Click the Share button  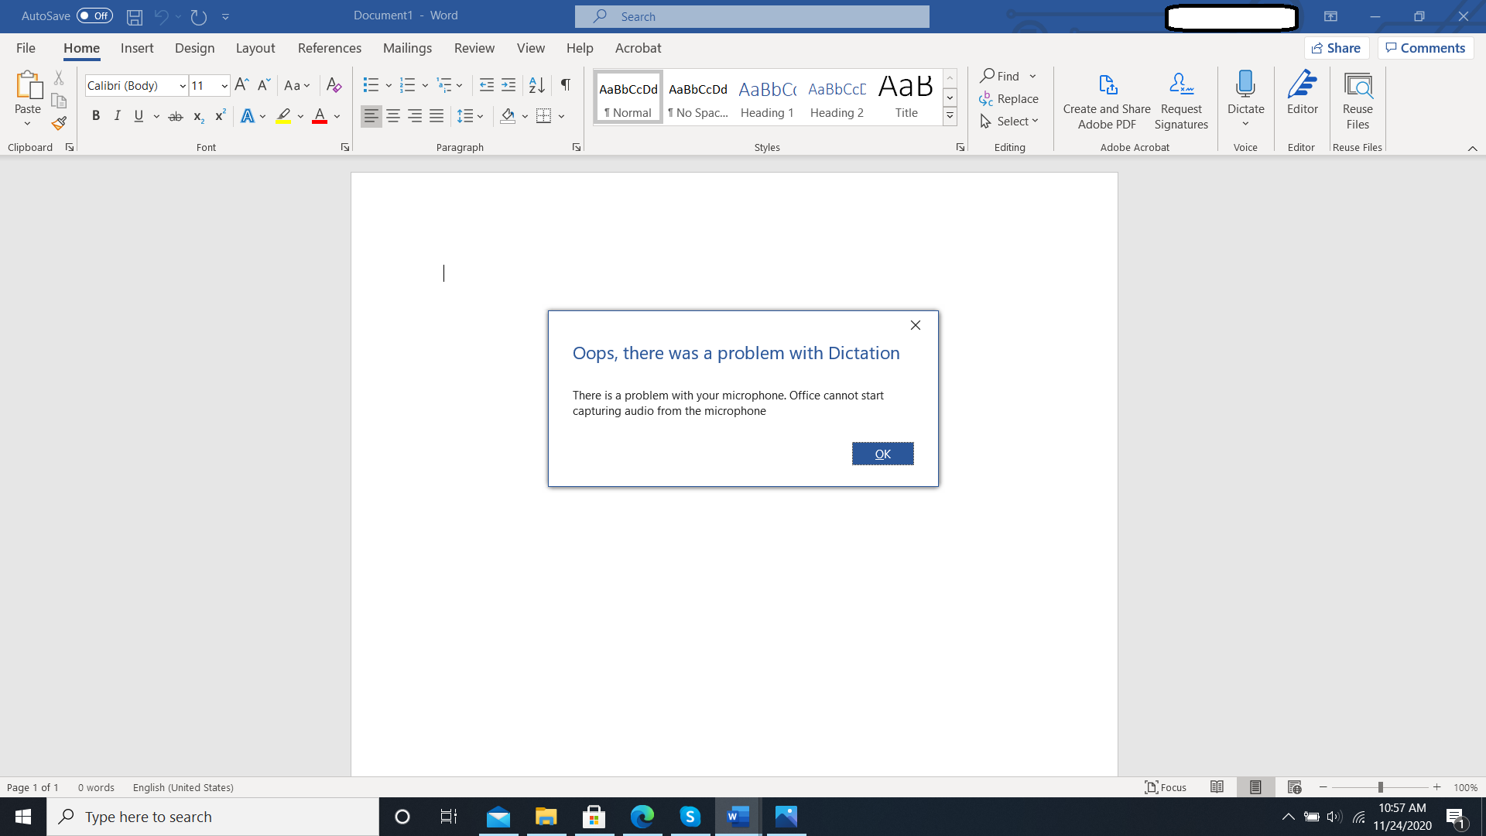(x=1336, y=48)
